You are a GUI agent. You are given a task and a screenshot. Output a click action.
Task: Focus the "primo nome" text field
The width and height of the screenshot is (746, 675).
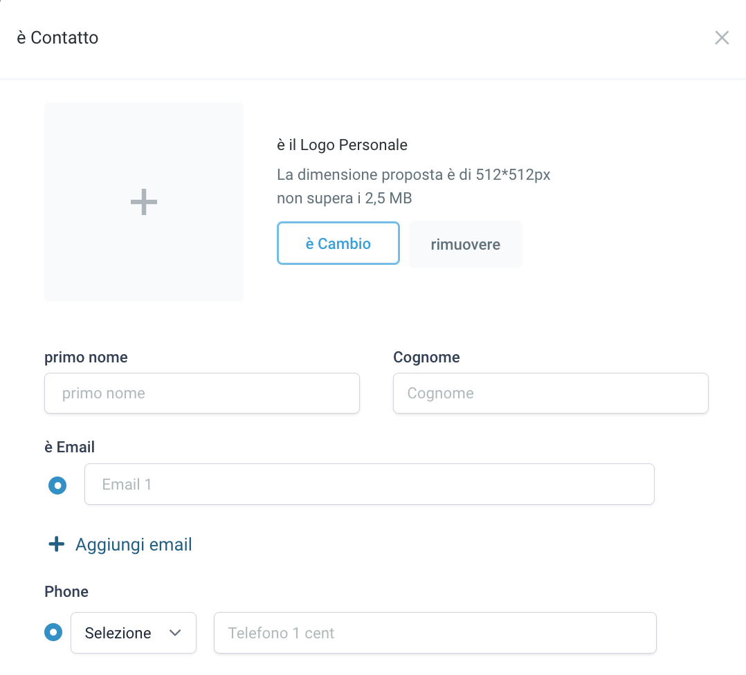coord(201,394)
